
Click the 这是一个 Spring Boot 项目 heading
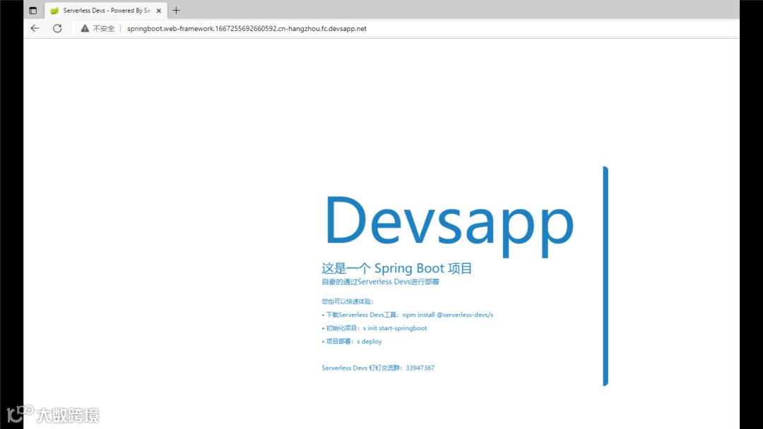(x=396, y=267)
